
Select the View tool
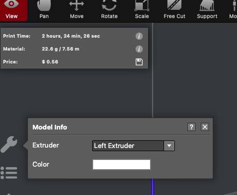(11, 10)
